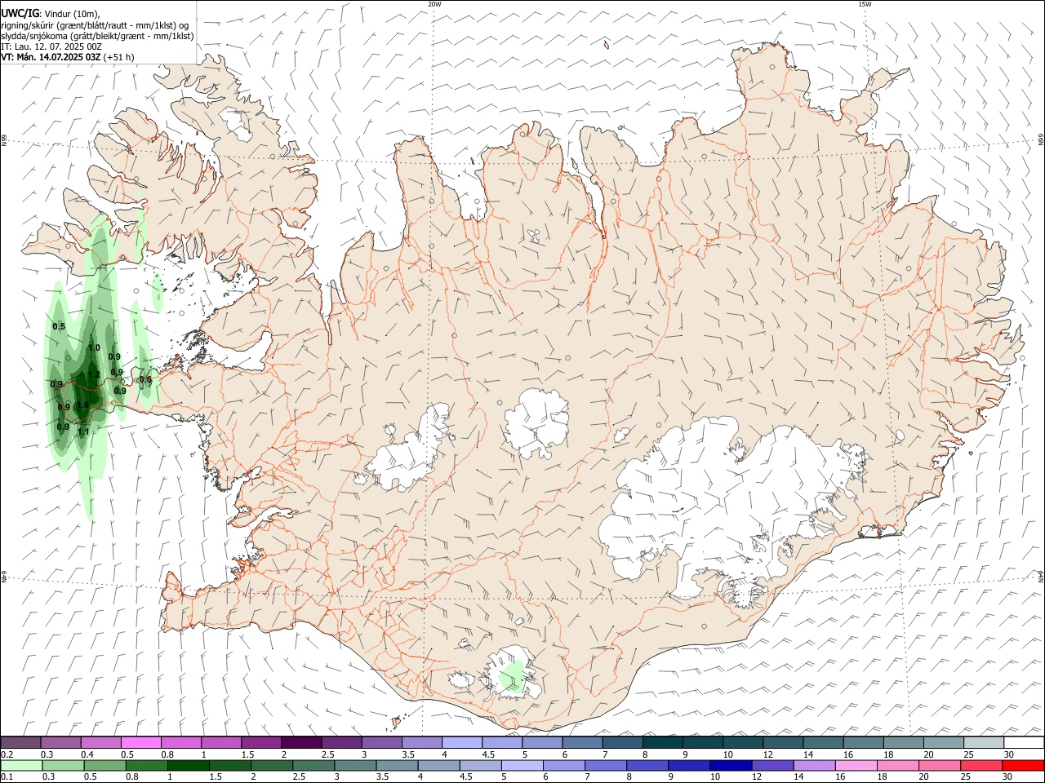Click the 'rigning/skúrir' legend description line

[95, 25]
